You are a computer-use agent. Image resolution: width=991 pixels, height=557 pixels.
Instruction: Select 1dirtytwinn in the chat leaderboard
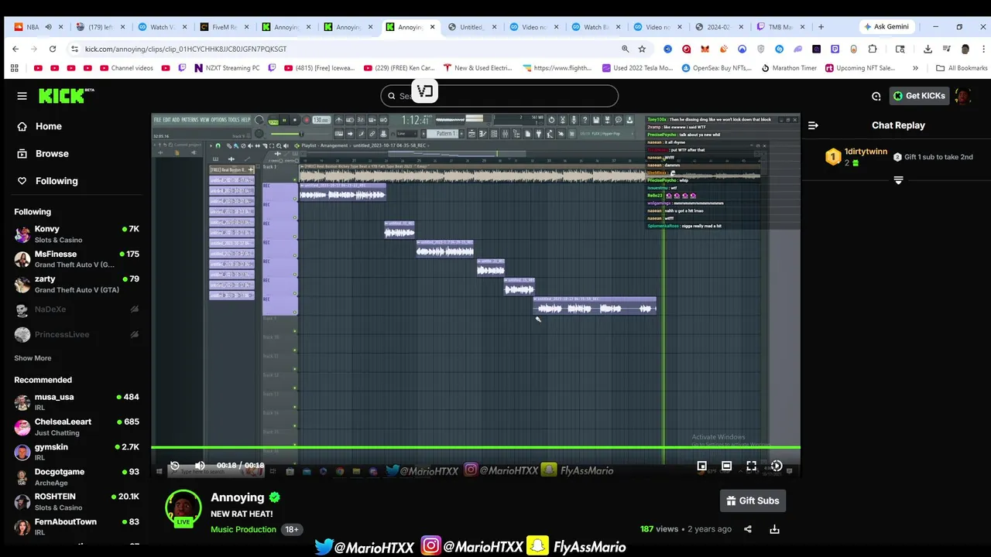pos(866,152)
